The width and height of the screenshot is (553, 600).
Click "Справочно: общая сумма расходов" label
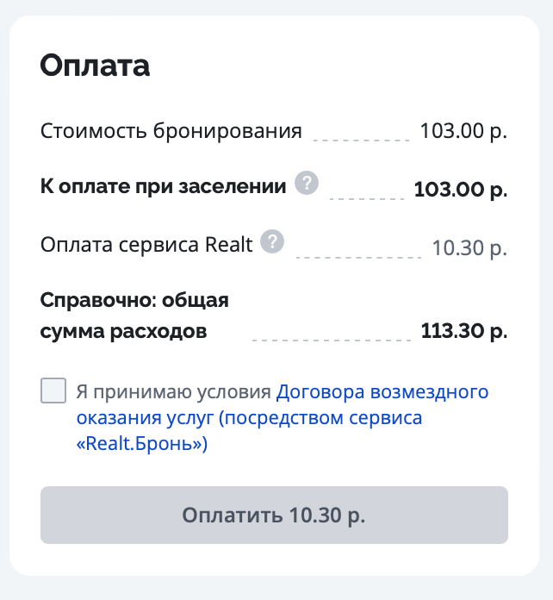tap(134, 316)
